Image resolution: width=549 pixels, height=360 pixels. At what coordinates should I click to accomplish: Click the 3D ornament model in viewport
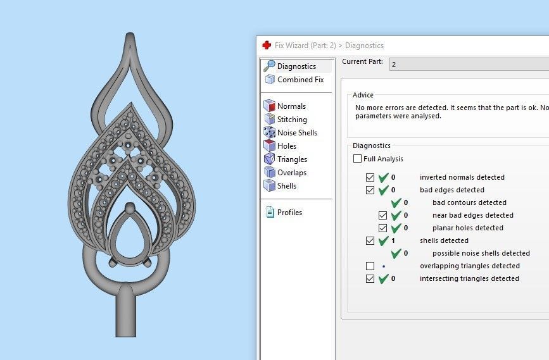[131, 190]
